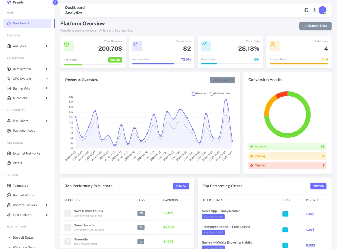
Task: Open the user avatar D menu
Action: [x=322, y=10]
